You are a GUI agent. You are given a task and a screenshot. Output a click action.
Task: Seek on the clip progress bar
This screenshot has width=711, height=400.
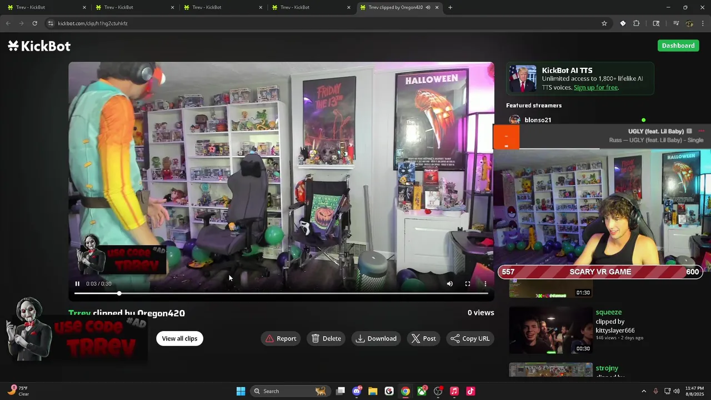click(281, 293)
